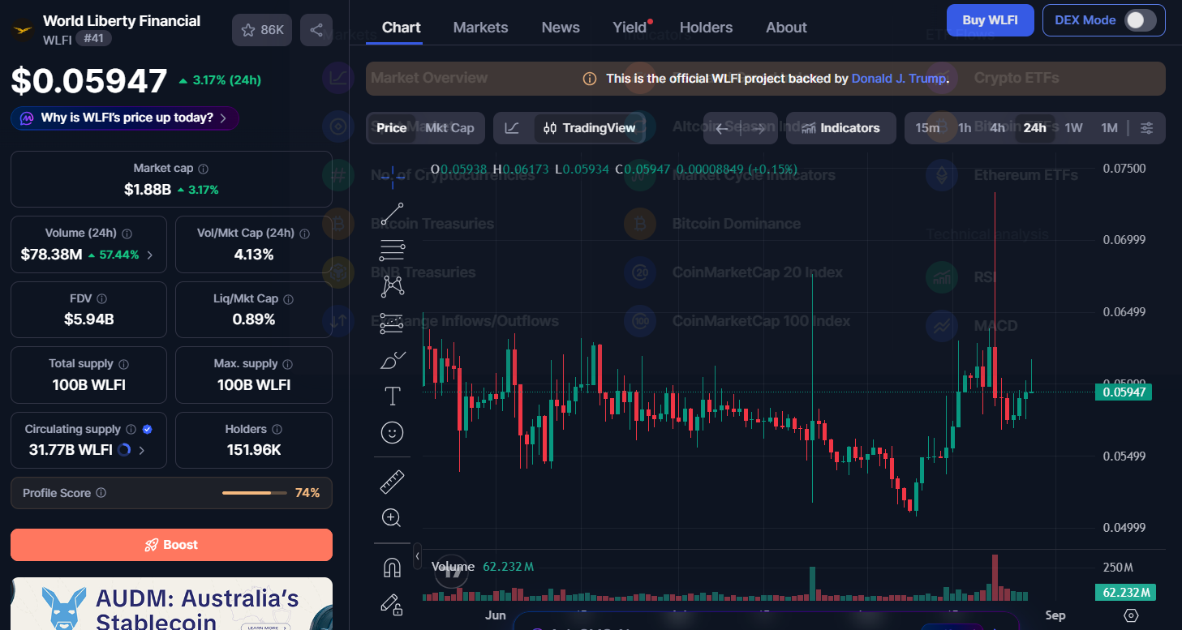
Task: Open the AUDM Australia's Stablecoin ad
Action: [x=171, y=604]
